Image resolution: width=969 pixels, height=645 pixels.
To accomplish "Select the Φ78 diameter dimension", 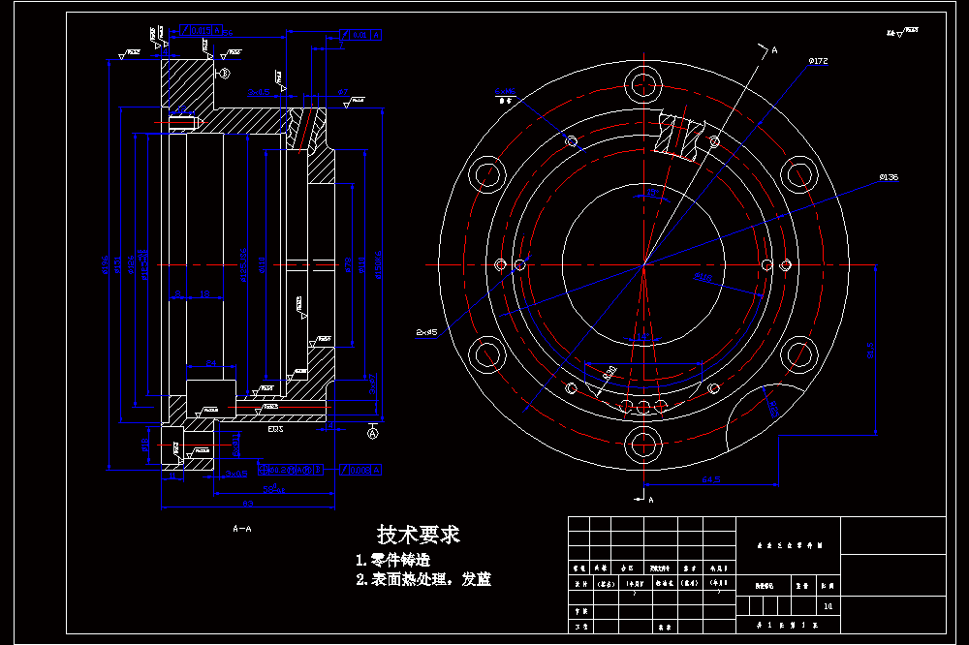I will click(x=348, y=265).
